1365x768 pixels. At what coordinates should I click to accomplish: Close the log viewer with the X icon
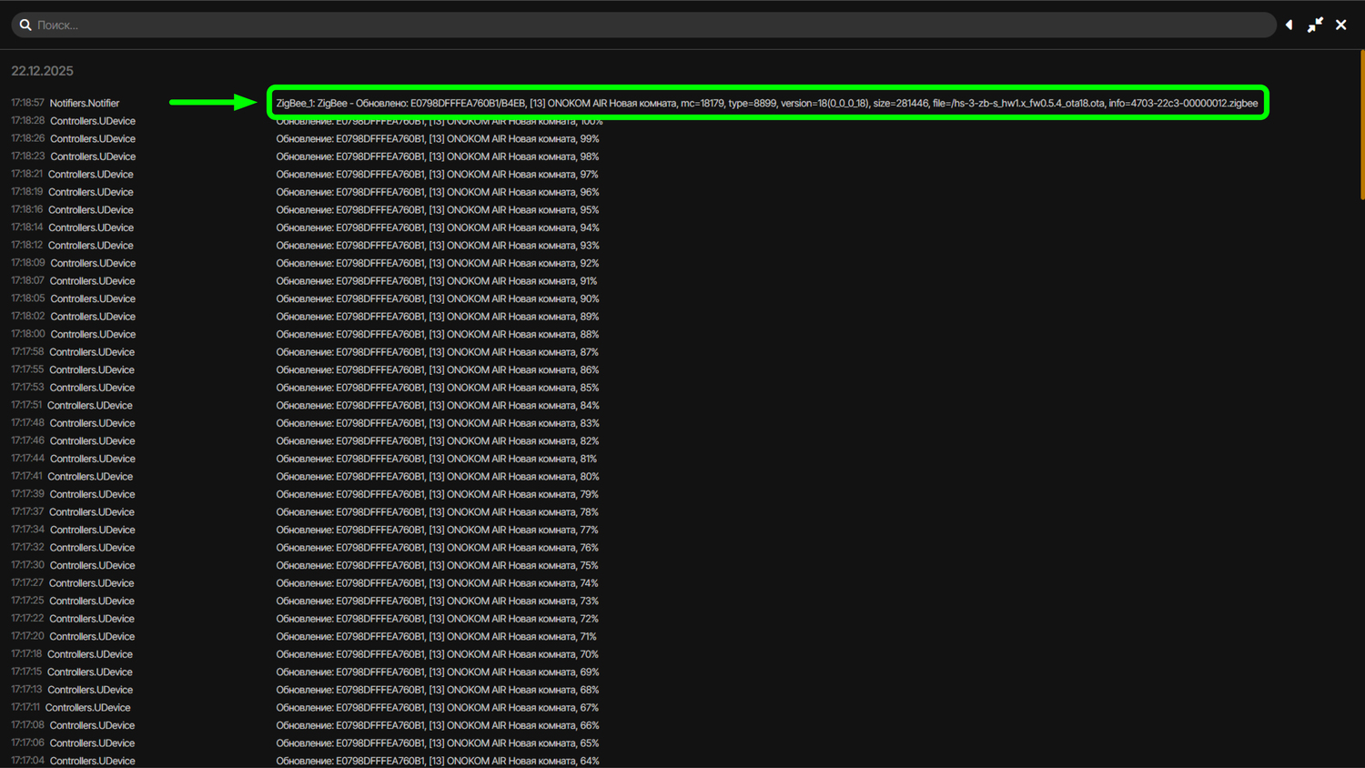1340,25
